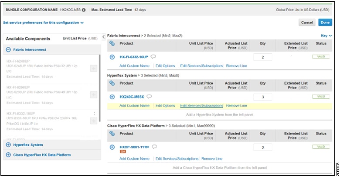340x177 pixels.
Task: Add HX-FI-6332-16UP from available components
Action: [94, 121]
